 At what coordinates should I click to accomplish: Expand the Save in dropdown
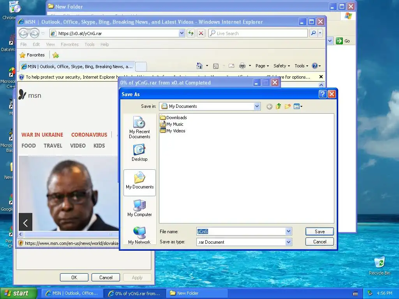257,106
